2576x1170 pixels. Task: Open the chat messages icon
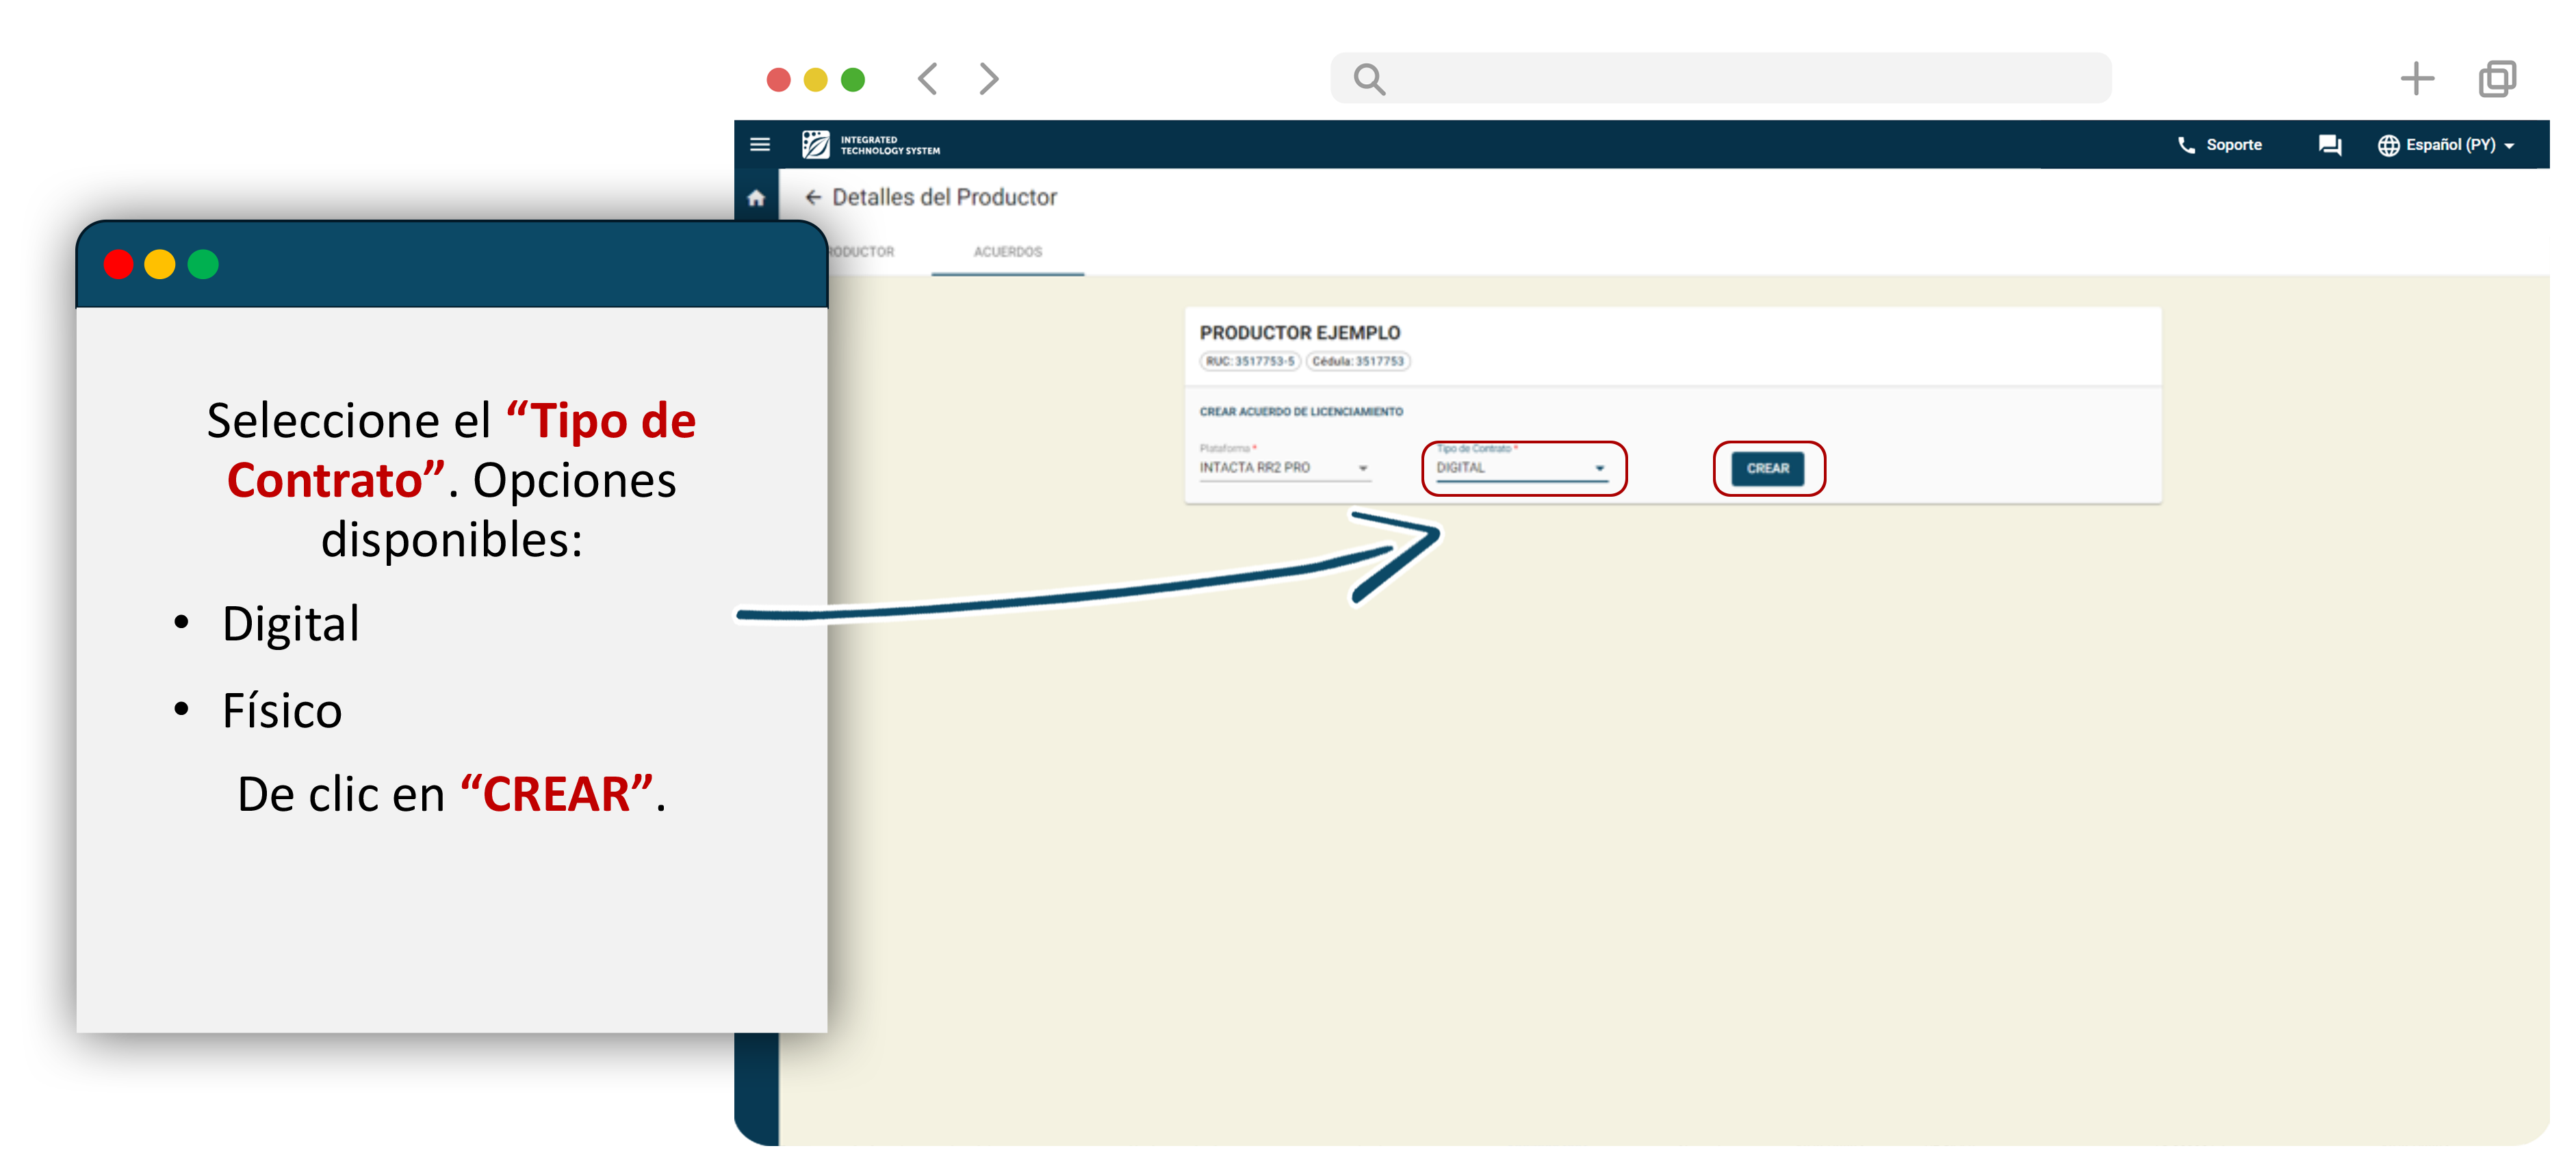coord(2329,145)
